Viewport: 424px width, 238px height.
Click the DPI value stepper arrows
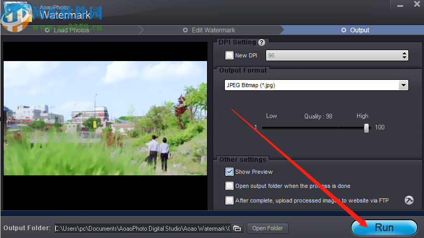(x=404, y=55)
